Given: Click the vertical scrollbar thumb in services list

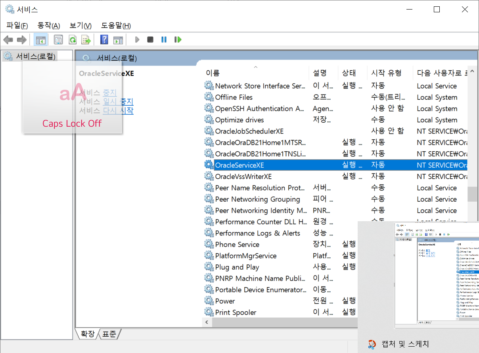Looking at the screenshot, I should (x=471, y=194).
